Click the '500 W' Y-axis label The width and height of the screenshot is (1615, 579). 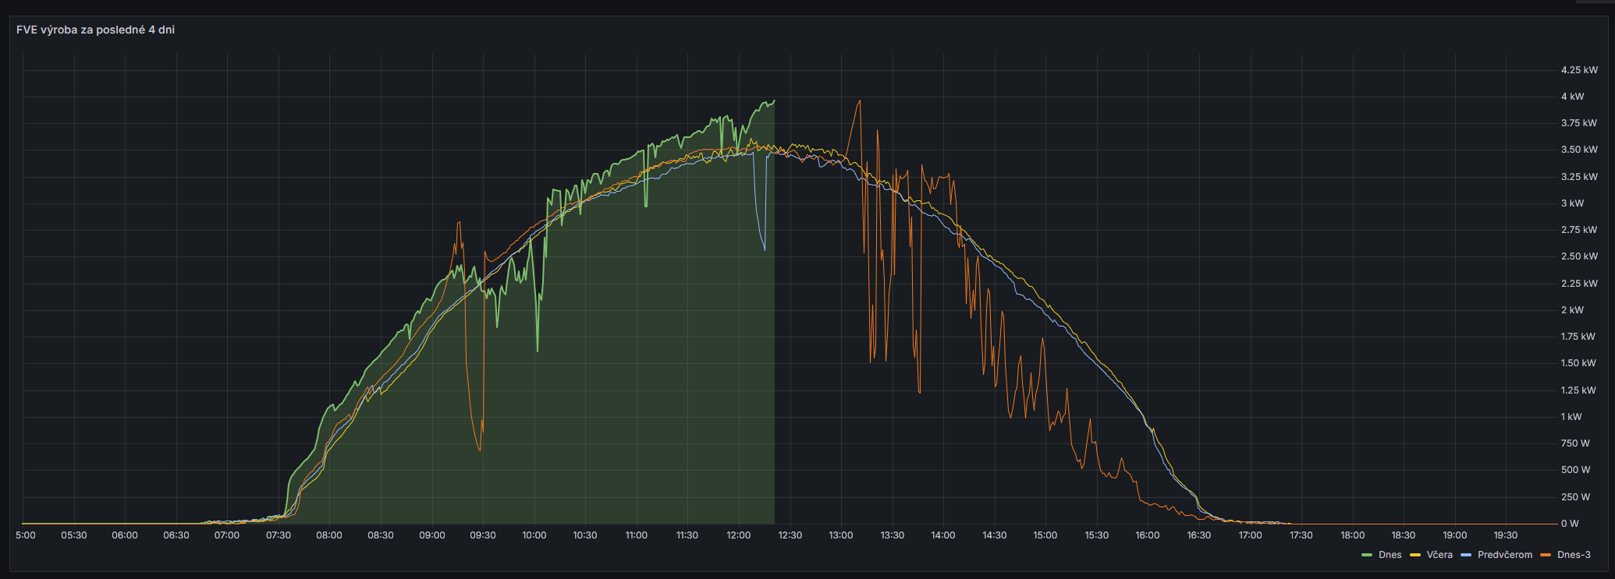coord(1575,470)
